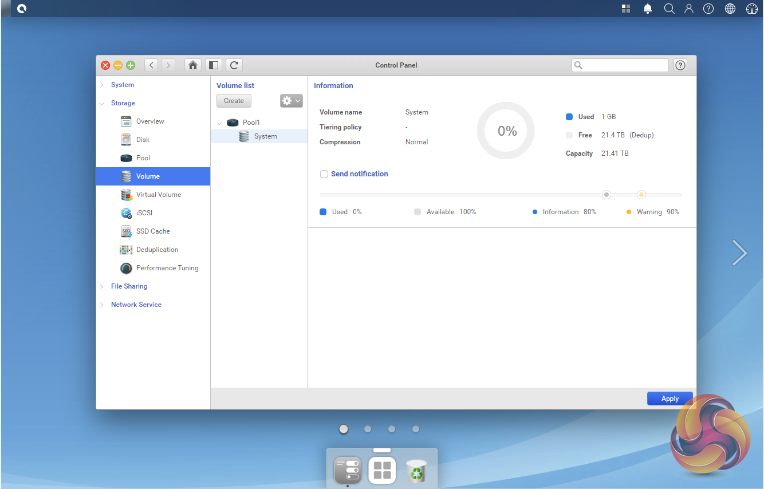Click the language globe icon
The height and width of the screenshot is (489, 764).
[x=730, y=9]
